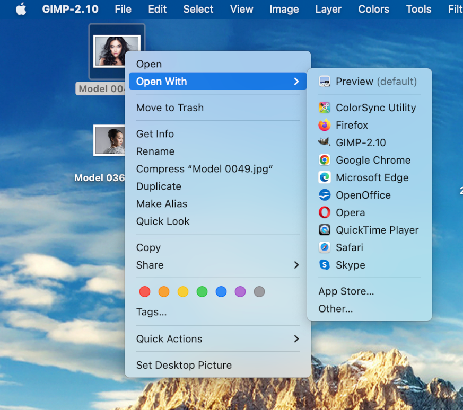Image resolution: width=463 pixels, height=410 pixels.
Task: Open the Open With submenu arrow
Action: 297,81
